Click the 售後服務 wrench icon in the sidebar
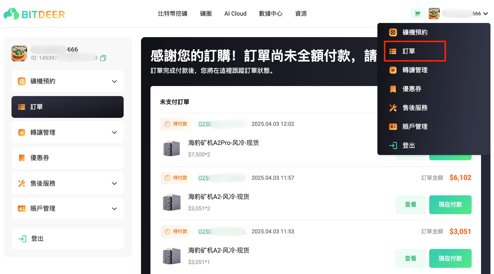The width and height of the screenshot is (494, 274). pyautogui.click(x=22, y=184)
